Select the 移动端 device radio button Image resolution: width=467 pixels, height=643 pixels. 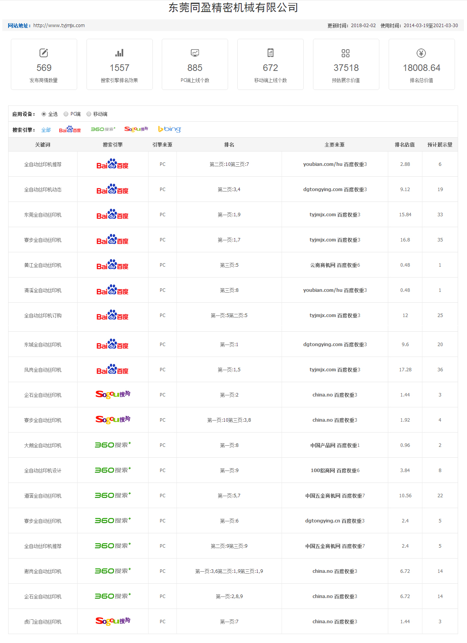point(89,114)
